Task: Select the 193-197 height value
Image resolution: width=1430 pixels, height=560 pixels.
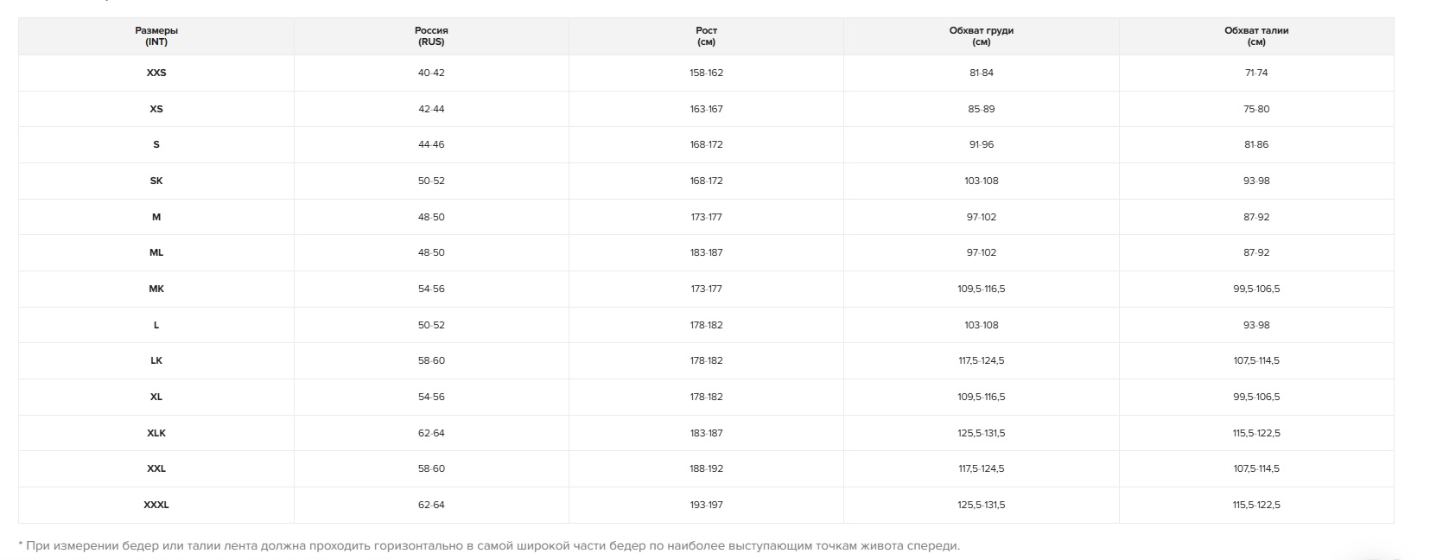Action: 706,505
